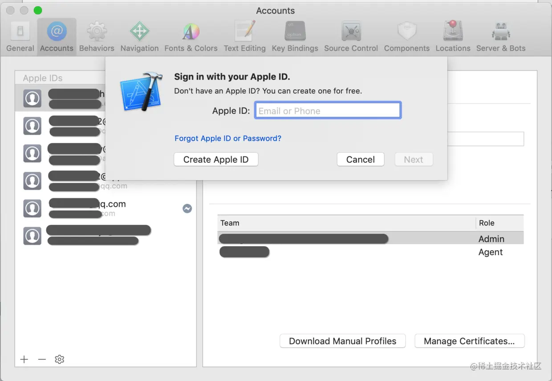Select the first account avatar in list

[32, 98]
